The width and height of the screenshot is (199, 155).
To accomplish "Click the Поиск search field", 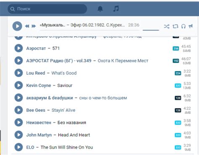I will (x=47, y=9).
